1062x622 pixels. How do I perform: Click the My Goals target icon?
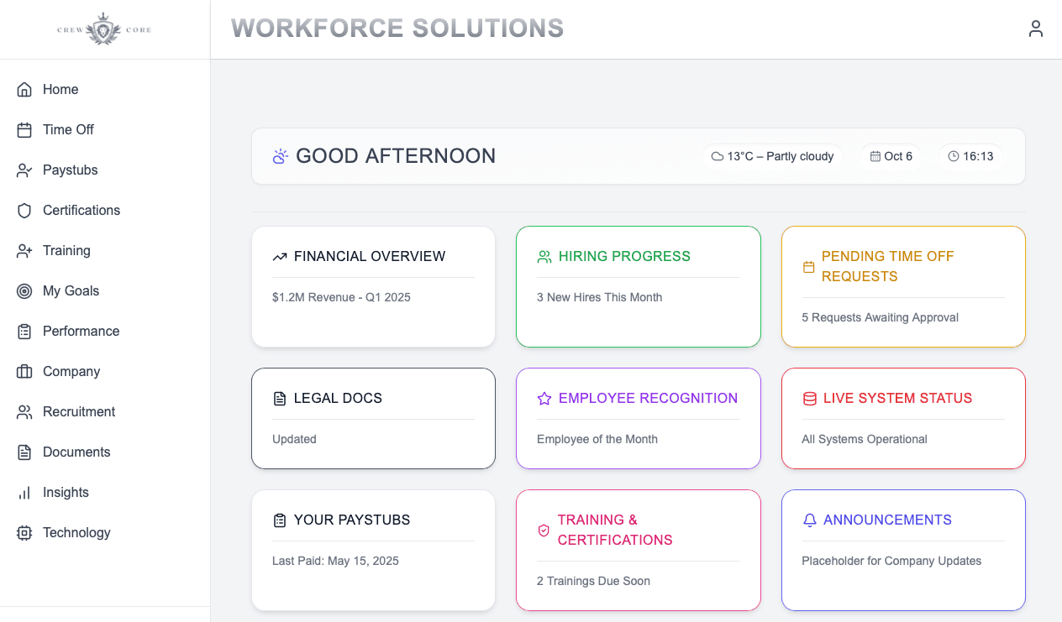[24, 291]
